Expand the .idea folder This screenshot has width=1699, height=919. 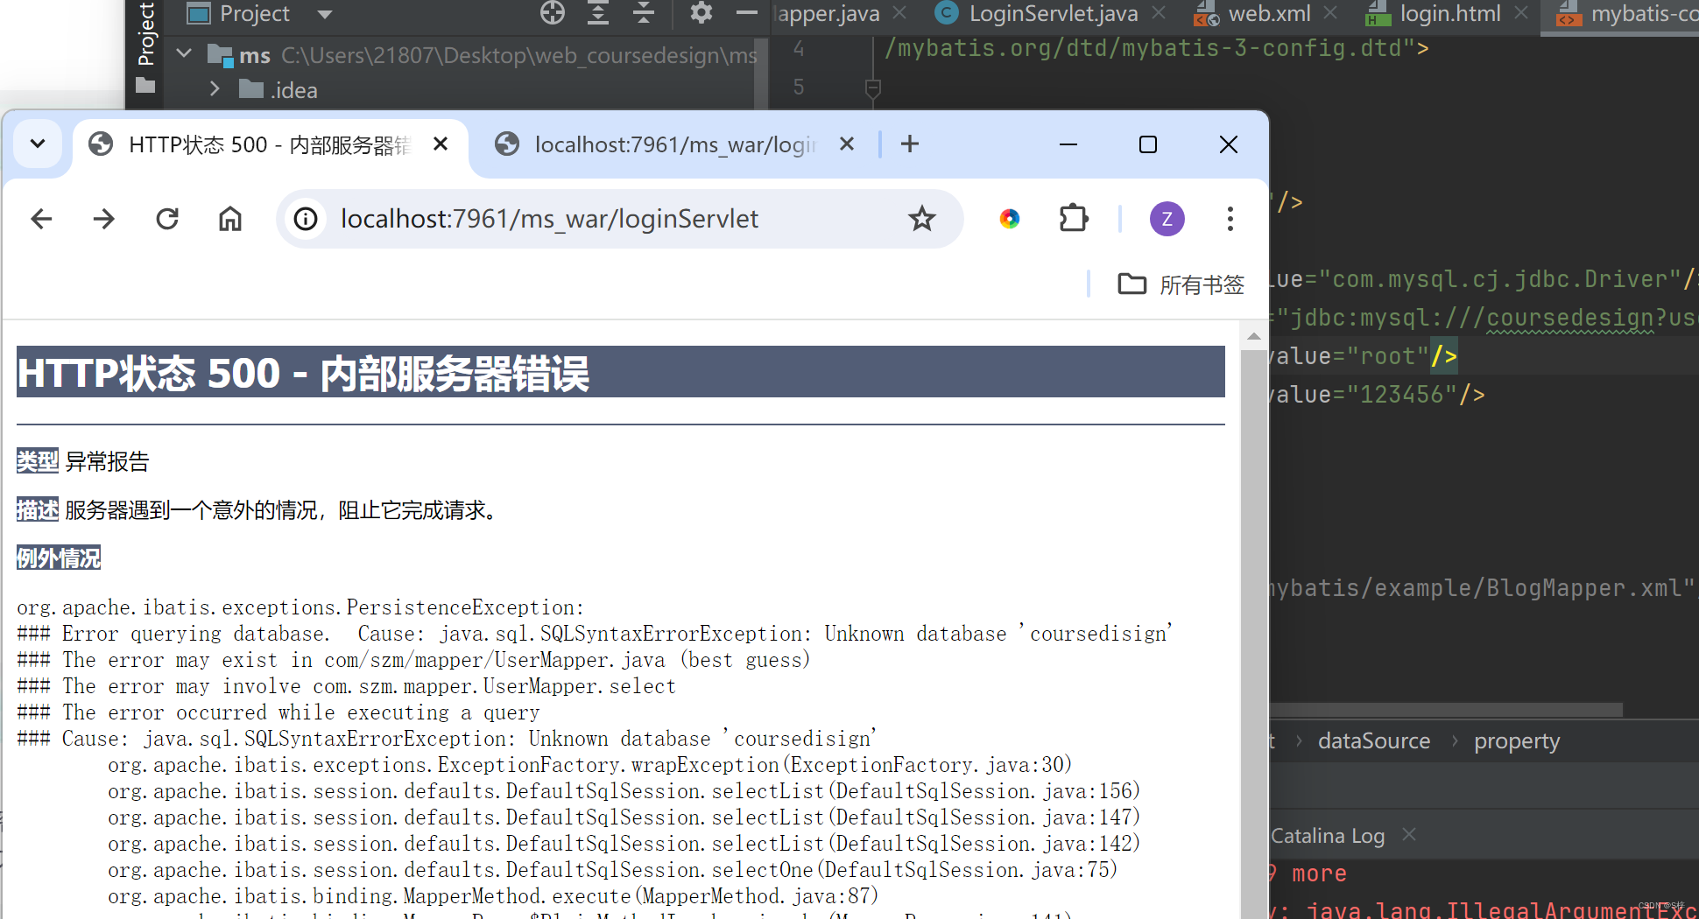tap(215, 88)
